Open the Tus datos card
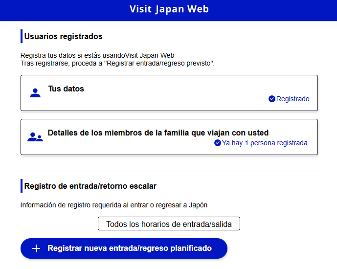Viewport: 337px width, 269px height. tap(169, 93)
